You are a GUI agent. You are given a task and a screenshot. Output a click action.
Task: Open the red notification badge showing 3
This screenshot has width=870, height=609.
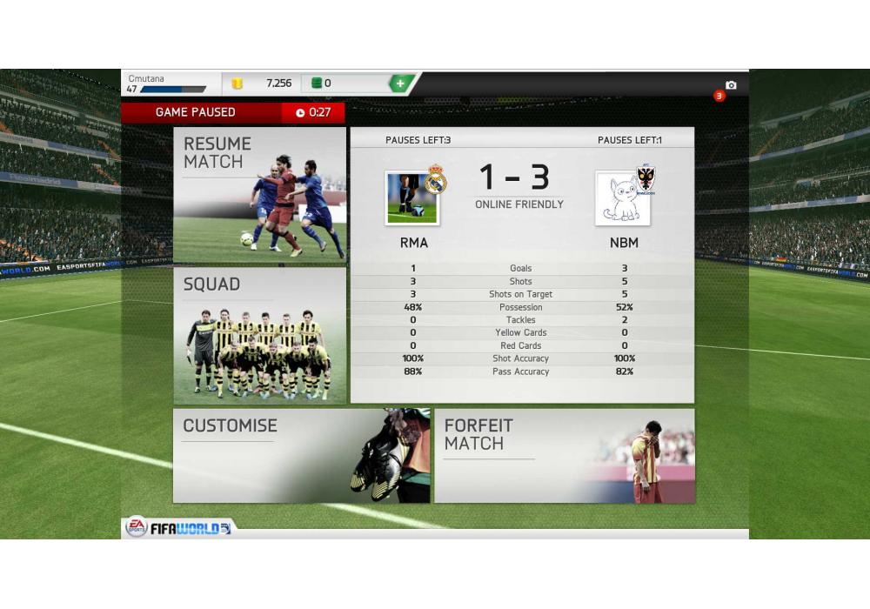click(x=719, y=96)
